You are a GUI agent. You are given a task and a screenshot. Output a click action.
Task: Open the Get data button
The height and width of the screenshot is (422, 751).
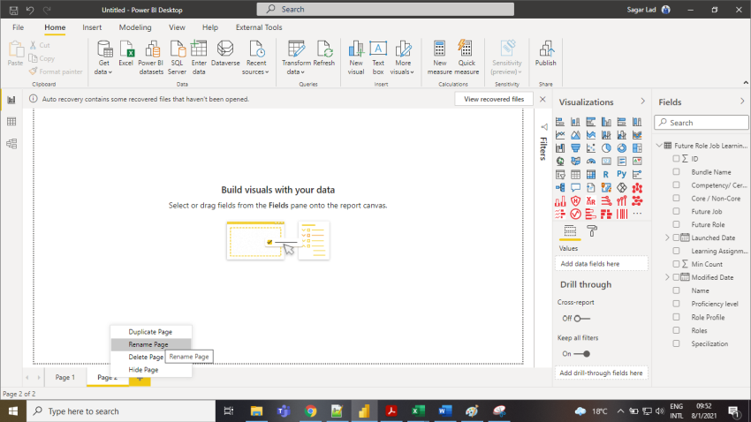[103, 57]
